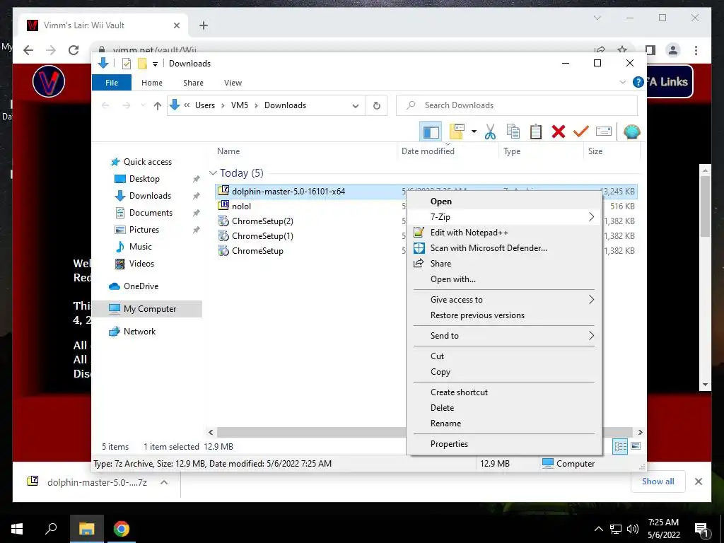
Task: Click the Search Downloads field
Action: point(517,105)
